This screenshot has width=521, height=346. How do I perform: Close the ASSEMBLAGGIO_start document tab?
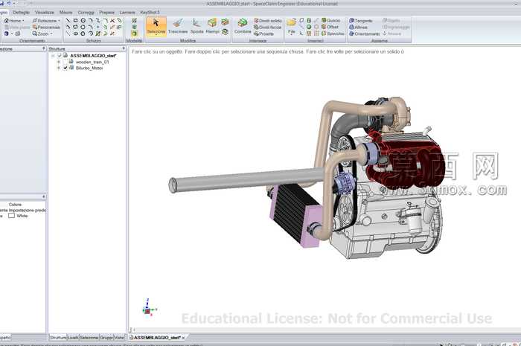[x=183, y=338]
